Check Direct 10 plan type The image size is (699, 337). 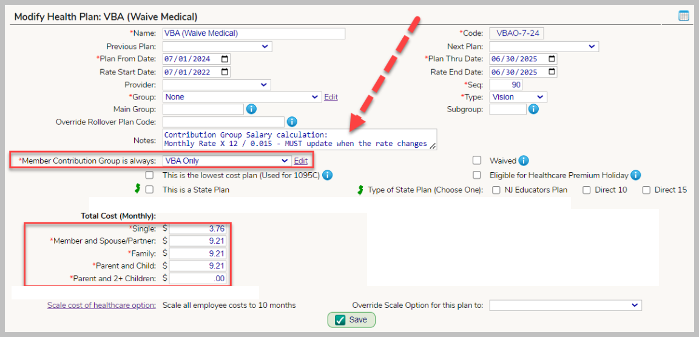click(x=587, y=190)
